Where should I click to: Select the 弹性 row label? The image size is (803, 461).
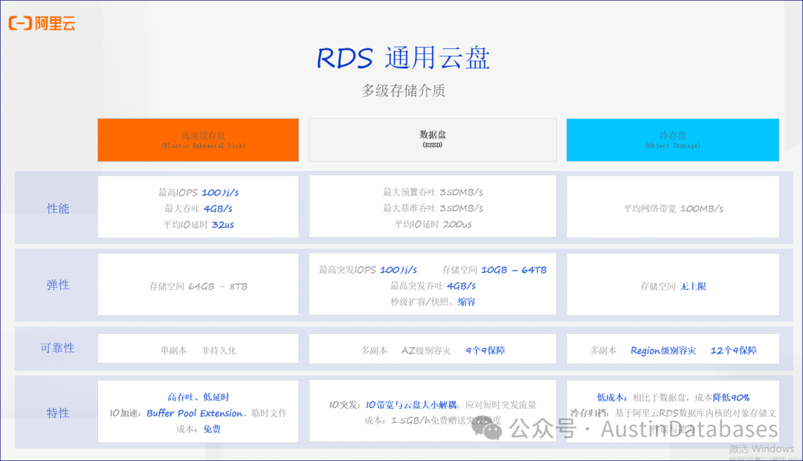click(58, 286)
